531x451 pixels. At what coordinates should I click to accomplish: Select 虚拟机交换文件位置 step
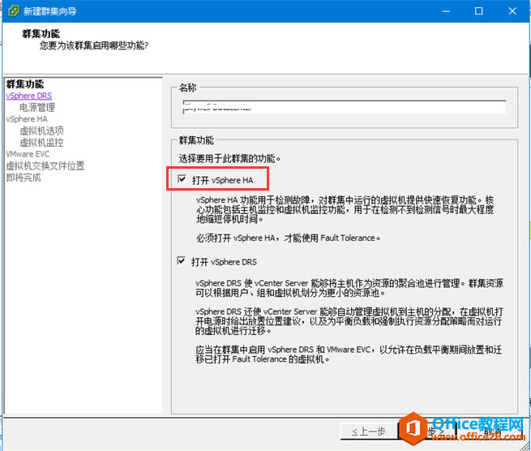(x=45, y=165)
